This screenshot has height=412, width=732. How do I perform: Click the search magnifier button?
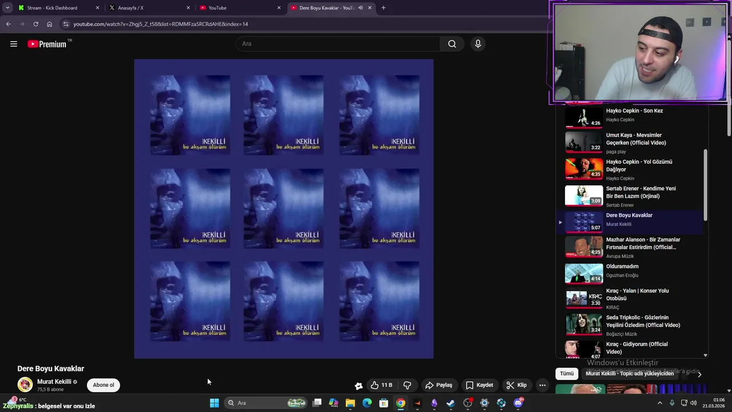[x=452, y=44]
